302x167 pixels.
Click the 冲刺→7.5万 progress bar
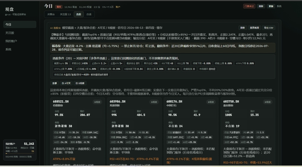click(20, 153)
